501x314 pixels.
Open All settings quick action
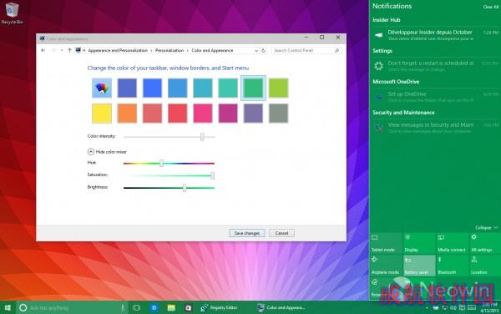point(484,243)
